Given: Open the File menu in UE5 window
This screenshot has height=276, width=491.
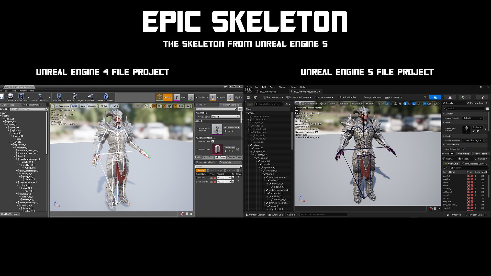Looking at the screenshot, I should click(256, 87).
